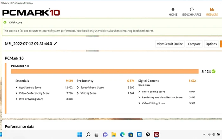The height and width of the screenshot is (139, 222).
Task: Click the result name MSI_2022-07-12 09:31:44.0
Action: coord(29,44)
